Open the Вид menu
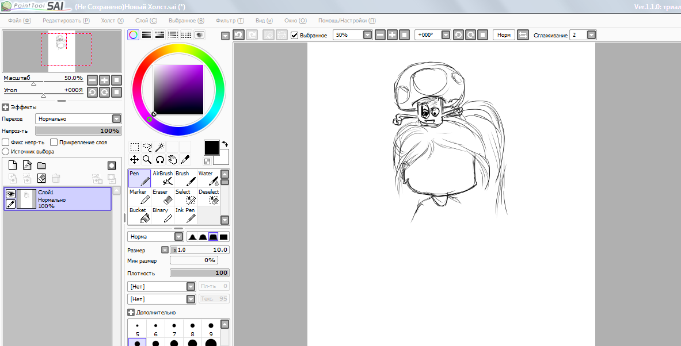The height and width of the screenshot is (346, 681). click(264, 20)
